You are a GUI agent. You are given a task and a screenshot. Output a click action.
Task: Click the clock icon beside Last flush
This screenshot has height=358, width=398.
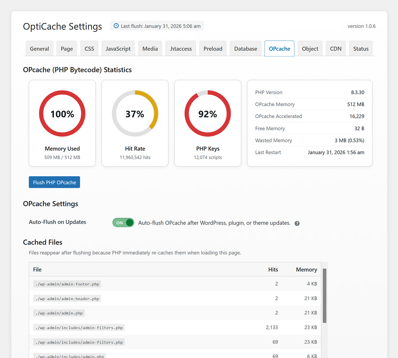(x=116, y=26)
